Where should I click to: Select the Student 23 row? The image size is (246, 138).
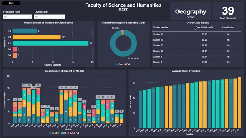click(196, 45)
